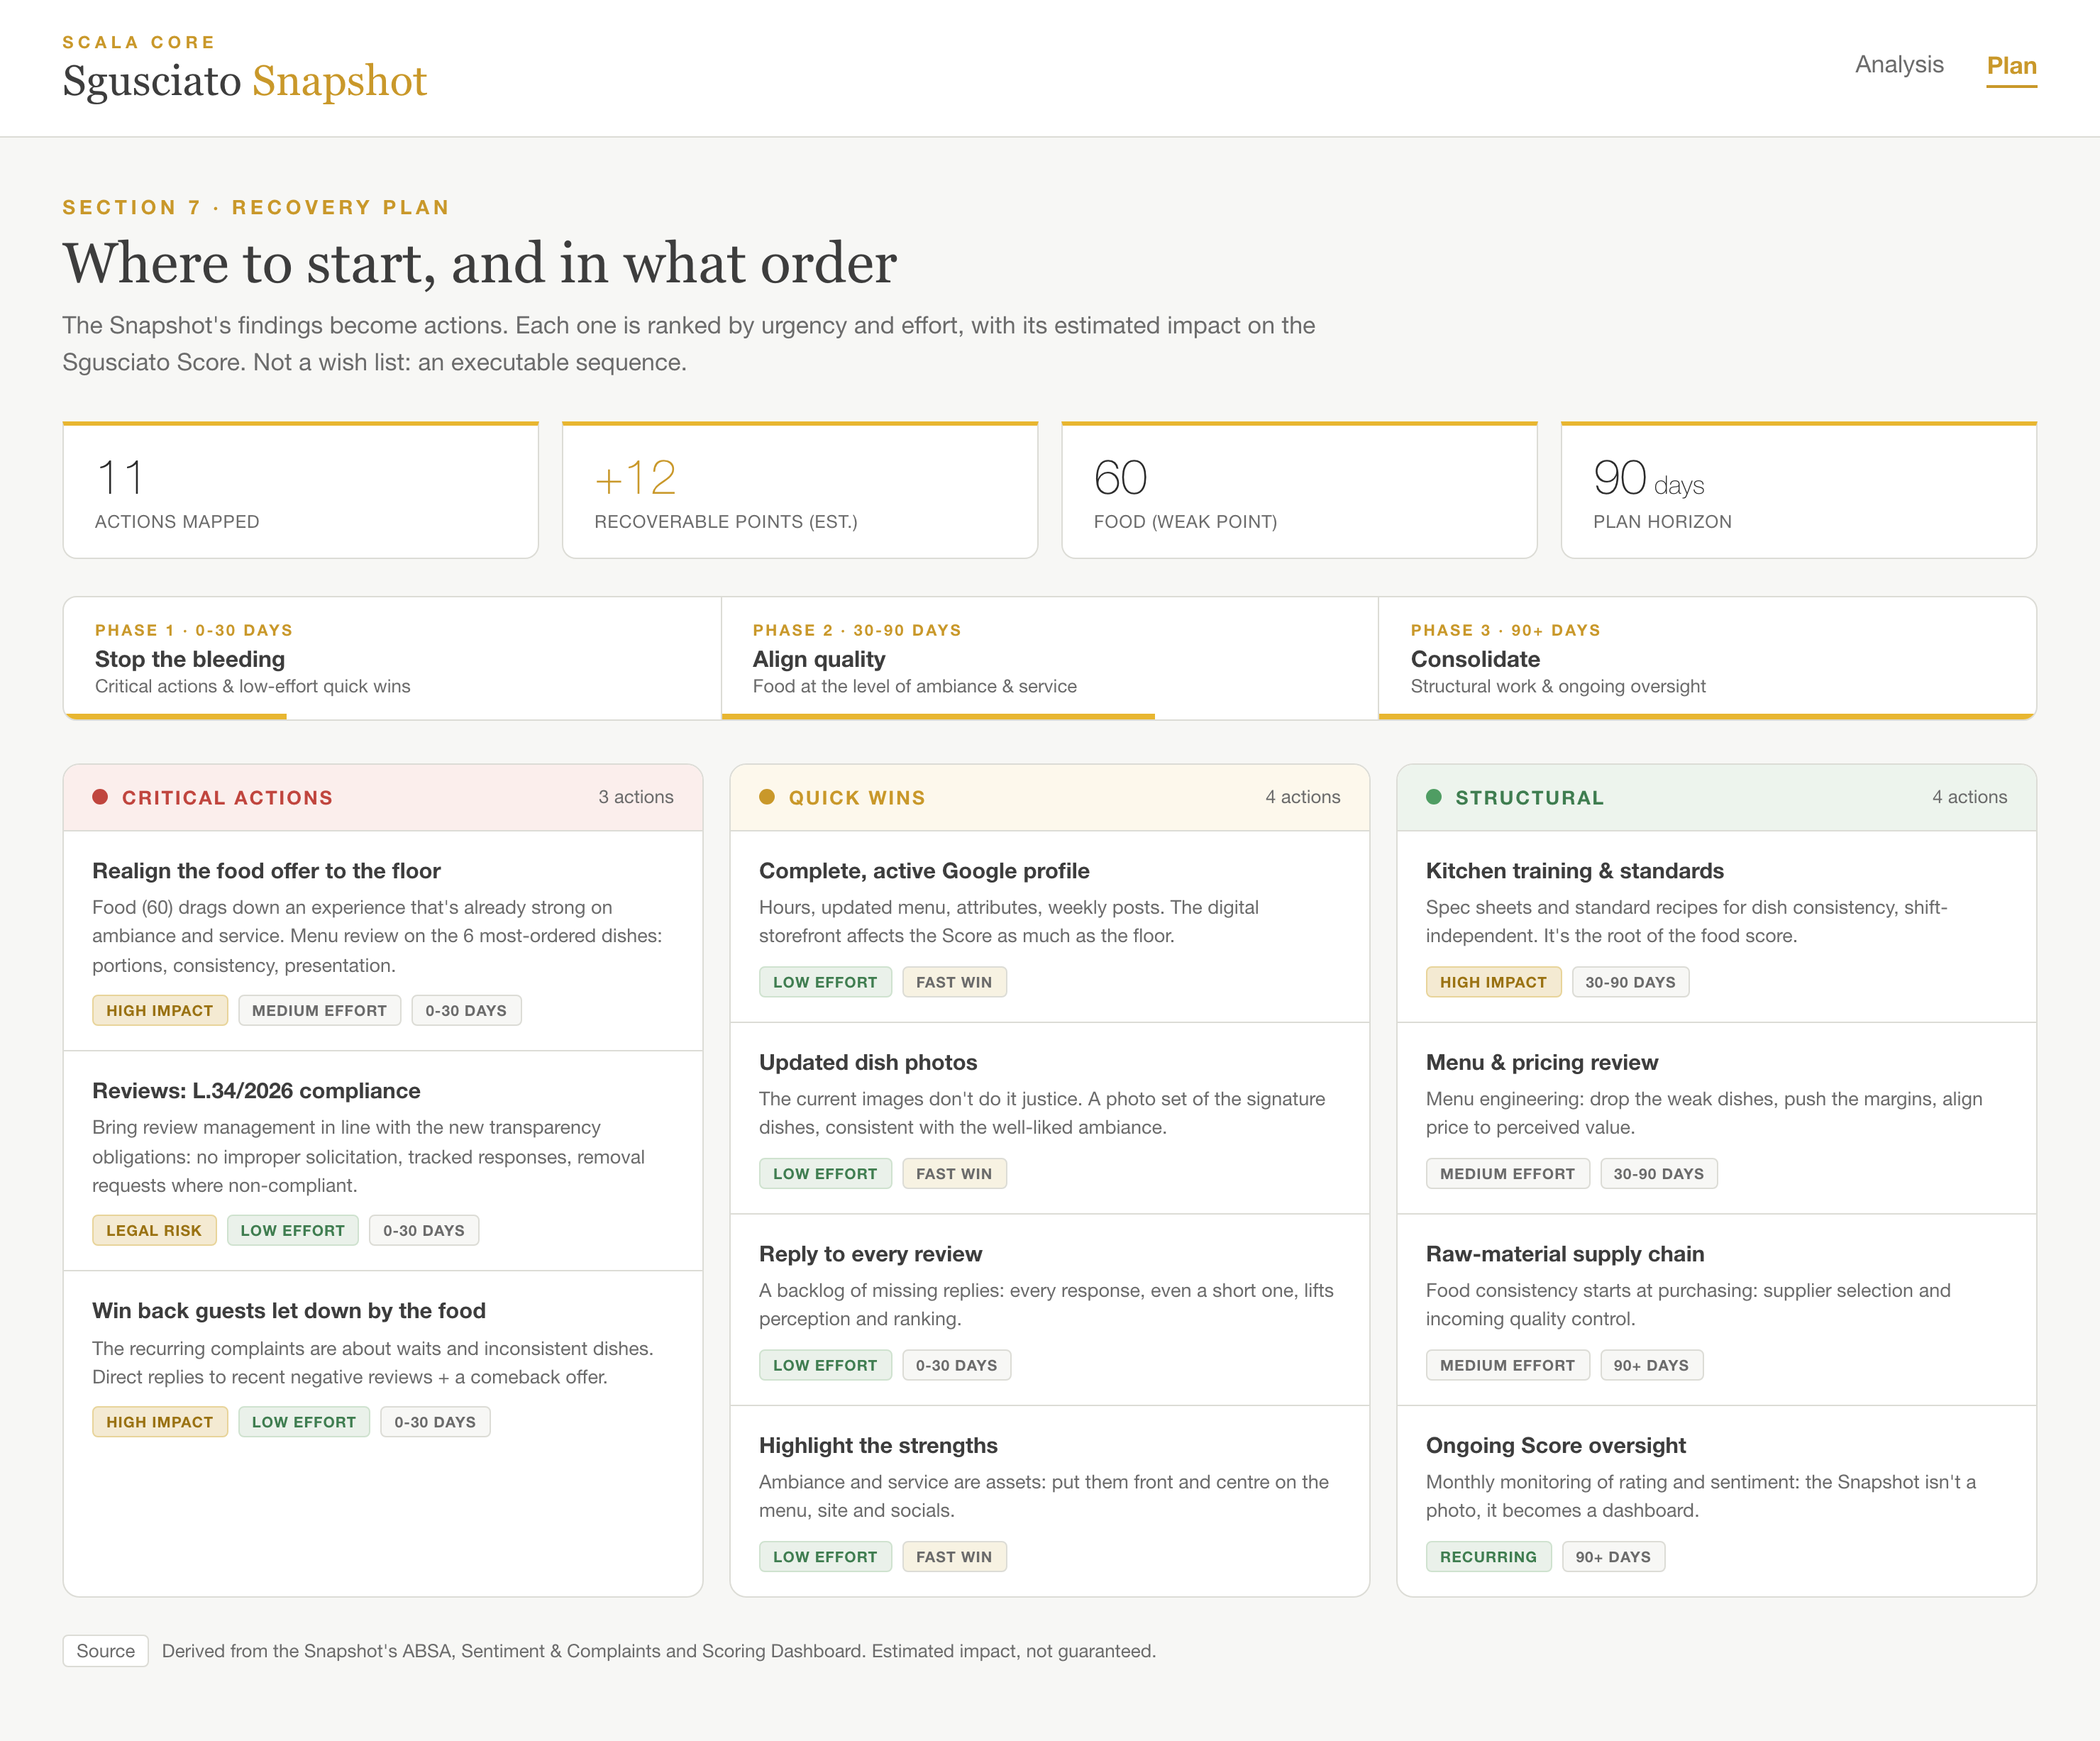Select the Phase 3 Consolidate tab

[1707, 658]
